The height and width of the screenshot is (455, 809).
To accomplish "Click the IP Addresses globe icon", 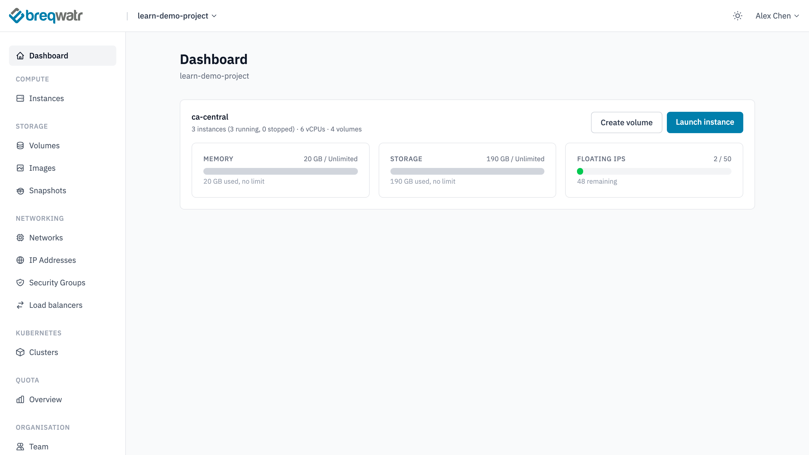I will coord(20,260).
